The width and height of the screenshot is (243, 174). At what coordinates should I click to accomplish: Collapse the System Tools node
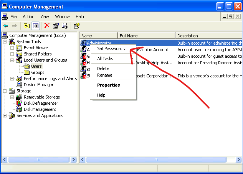pyautogui.click(x=5, y=42)
